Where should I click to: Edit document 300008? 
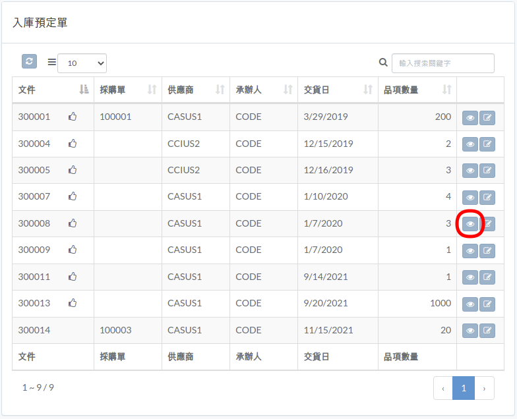(x=487, y=224)
